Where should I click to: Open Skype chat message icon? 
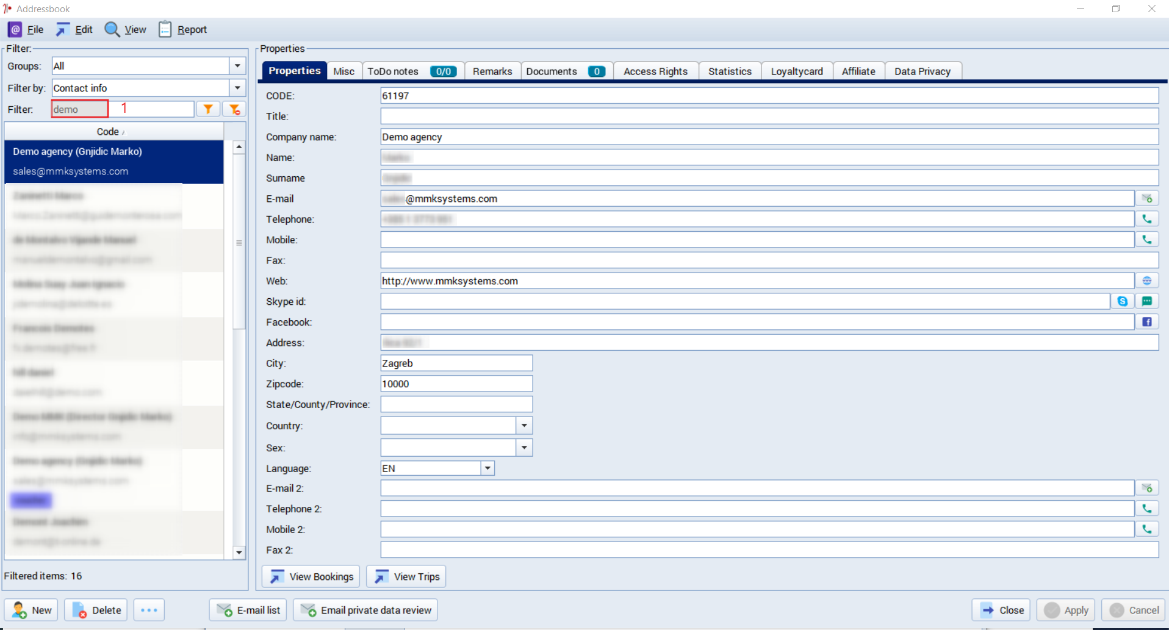(1147, 301)
